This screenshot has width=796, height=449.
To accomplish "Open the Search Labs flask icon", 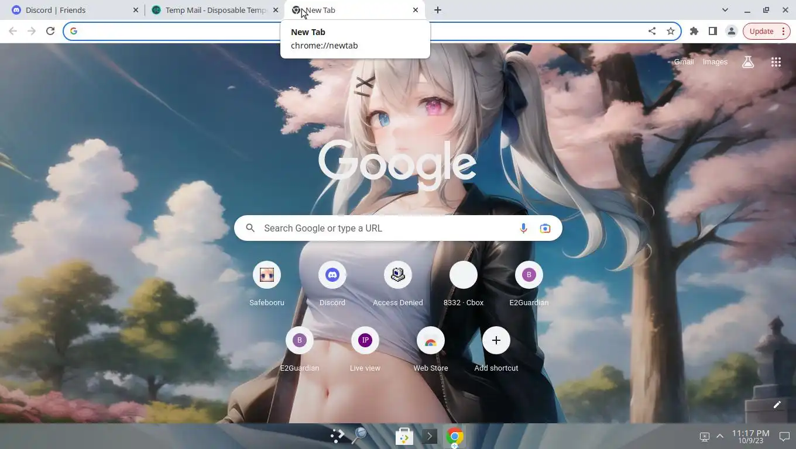I will (748, 62).
